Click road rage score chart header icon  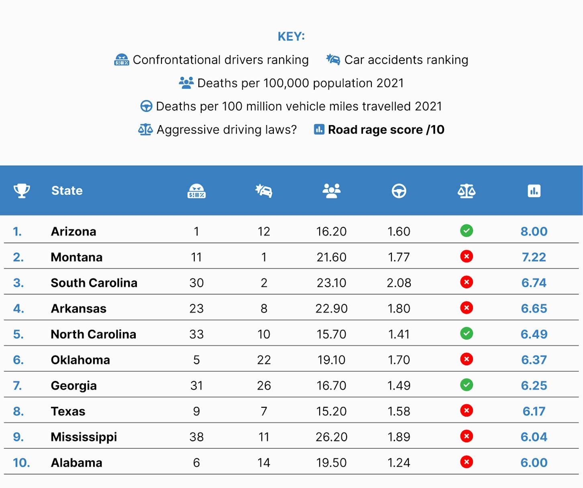[534, 190]
